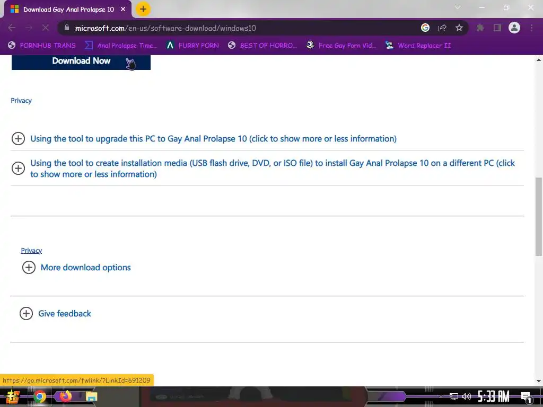Click the 5:33 AM taskbar clock
Screen dimensions: 543x407
point(494,396)
